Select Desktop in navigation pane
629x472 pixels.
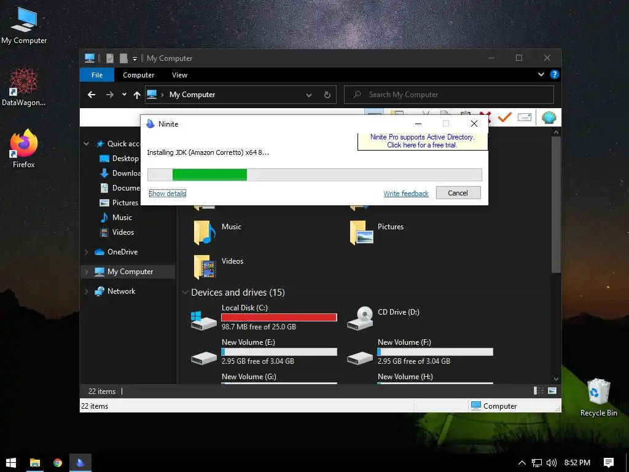tap(125, 159)
